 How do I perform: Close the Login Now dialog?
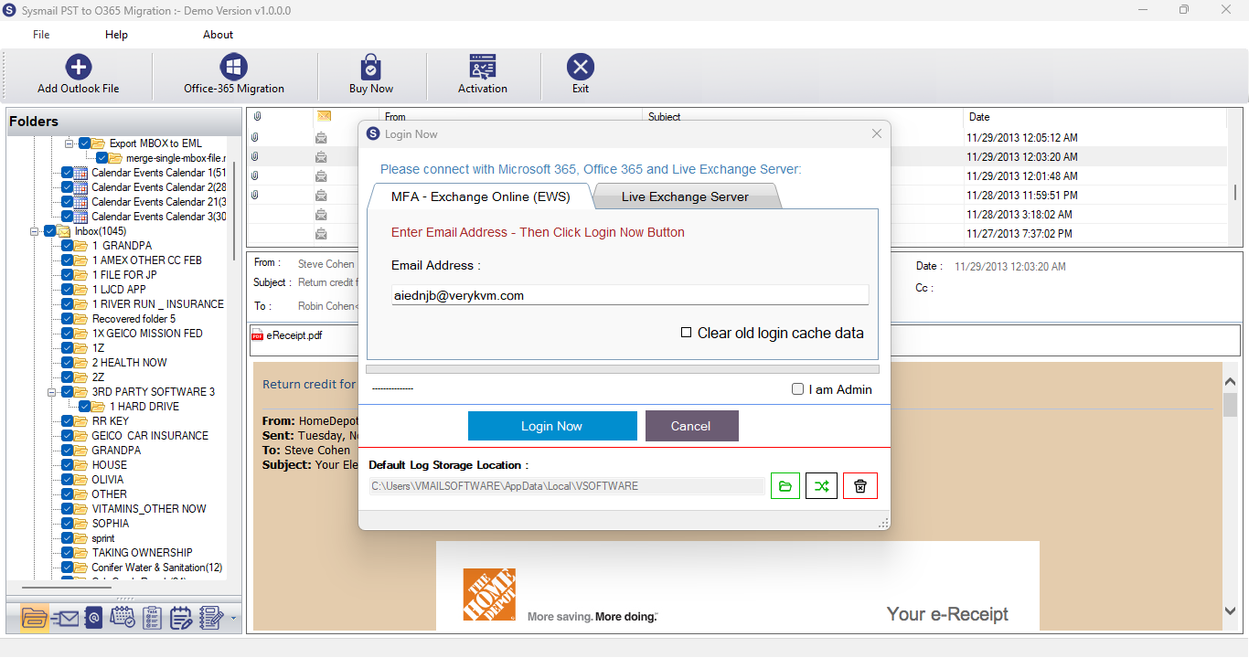pos(877,134)
